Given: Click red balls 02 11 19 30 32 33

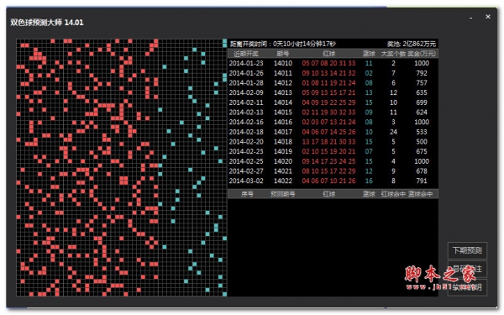Looking at the screenshot, I should (328, 113).
